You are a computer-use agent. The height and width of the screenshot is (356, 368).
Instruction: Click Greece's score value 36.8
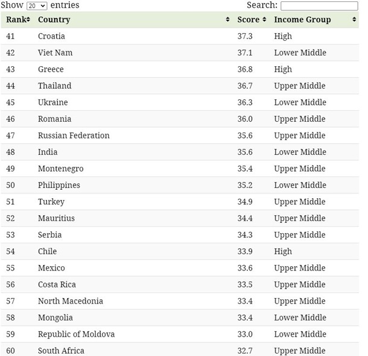[x=245, y=69]
